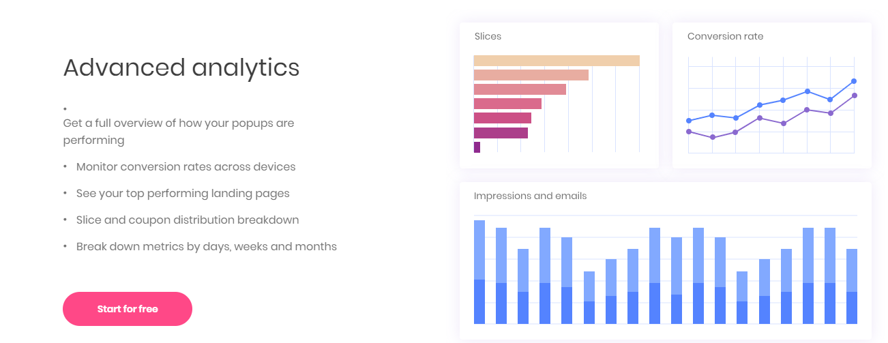Click the Slices chart title
888x343 pixels.
(x=488, y=36)
